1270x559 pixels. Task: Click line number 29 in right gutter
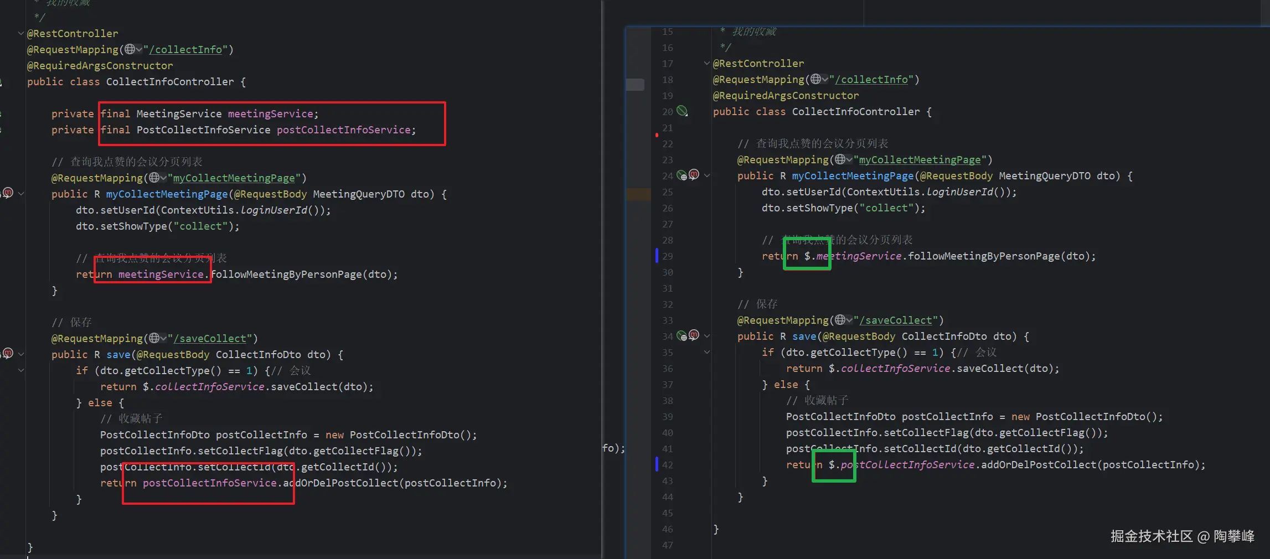point(668,256)
